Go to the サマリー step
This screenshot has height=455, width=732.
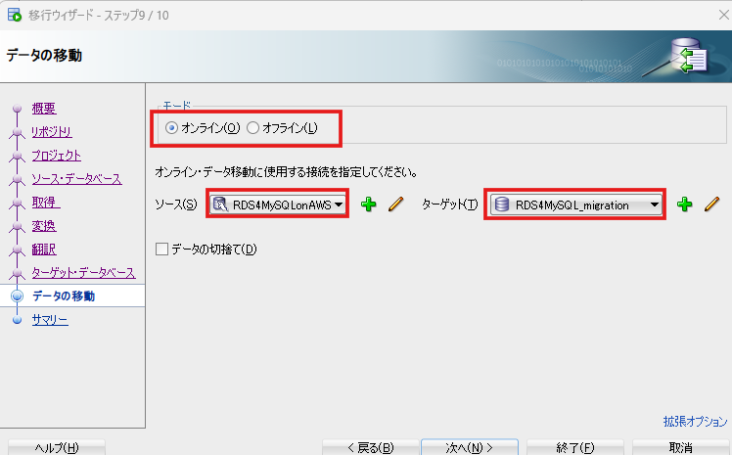point(50,320)
